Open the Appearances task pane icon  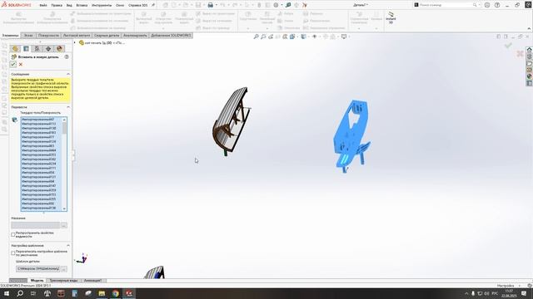pyautogui.click(x=530, y=76)
